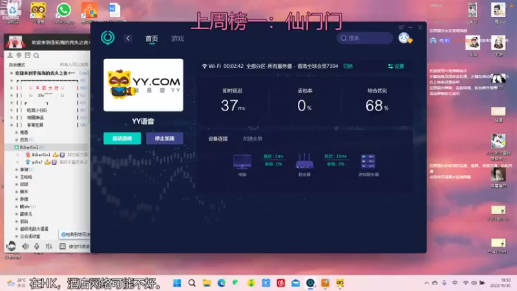The width and height of the screenshot is (517, 291).
Task: Click the Wi-Fi connection status icon
Action: point(204,66)
